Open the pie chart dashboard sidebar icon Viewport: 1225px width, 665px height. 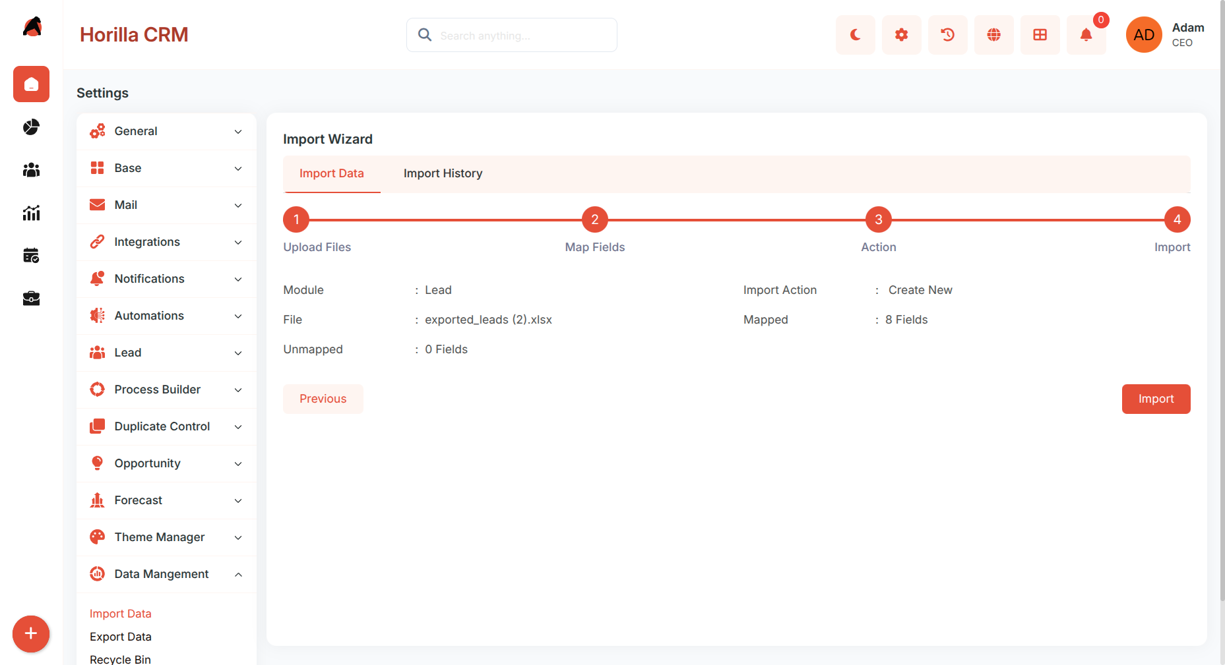click(x=31, y=127)
